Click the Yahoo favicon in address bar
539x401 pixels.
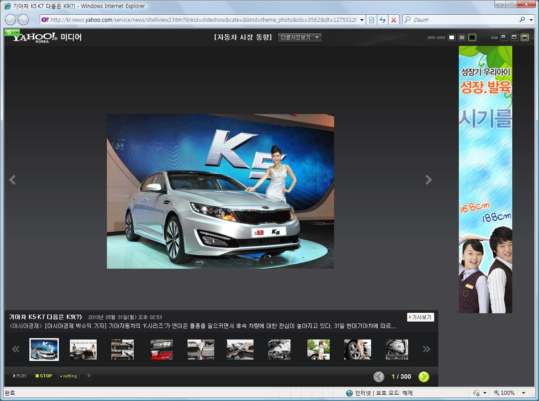coord(45,20)
